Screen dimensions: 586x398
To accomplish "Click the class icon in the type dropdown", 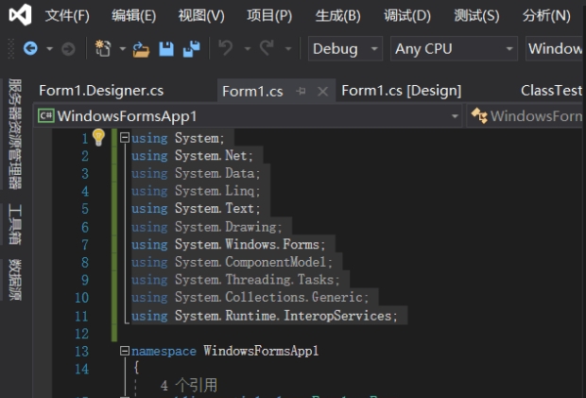I will pyautogui.click(x=479, y=115).
